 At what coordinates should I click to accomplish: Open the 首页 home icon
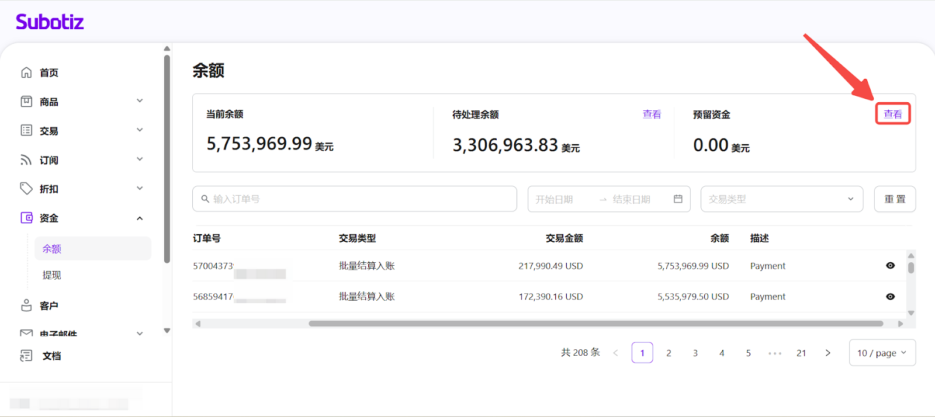pos(26,72)
